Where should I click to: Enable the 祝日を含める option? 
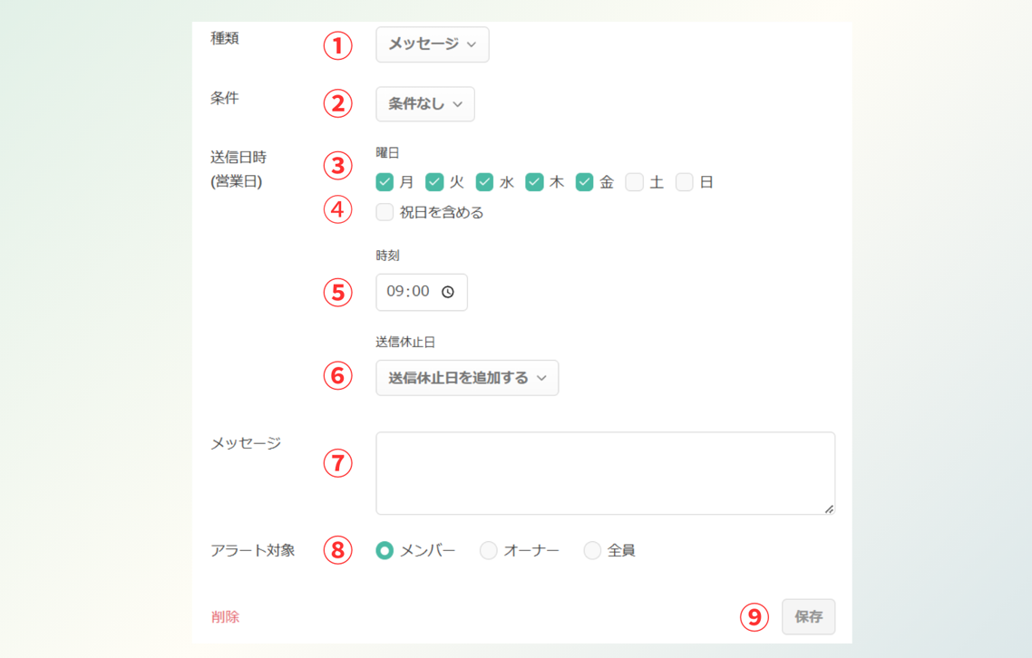[x=385, y=211]
